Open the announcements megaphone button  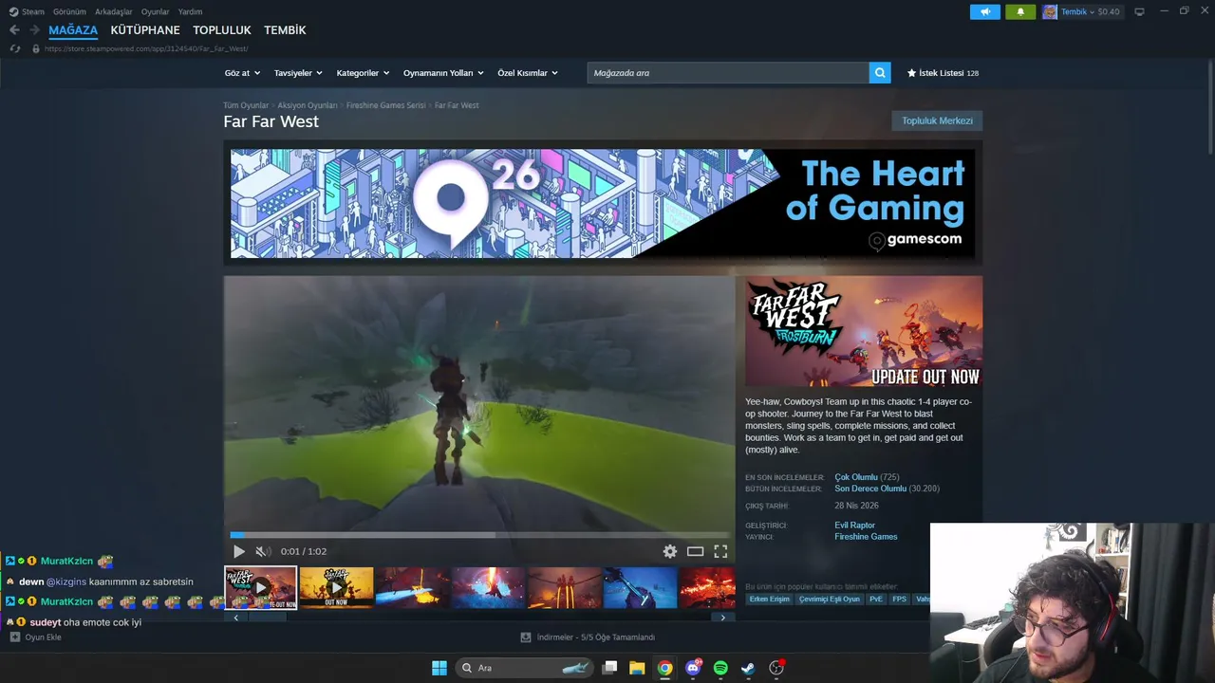click(985, 11)
